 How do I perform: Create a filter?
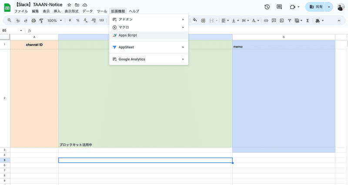tap(289, 20)
